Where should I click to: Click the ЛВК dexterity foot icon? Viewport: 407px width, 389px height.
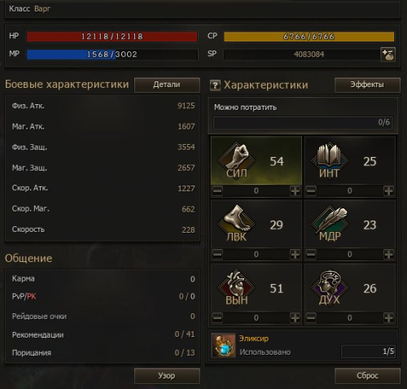(236, 224)
